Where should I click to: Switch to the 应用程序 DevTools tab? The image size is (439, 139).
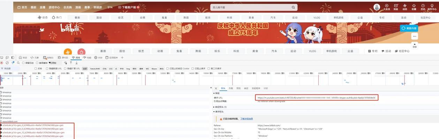pos(111,58)
